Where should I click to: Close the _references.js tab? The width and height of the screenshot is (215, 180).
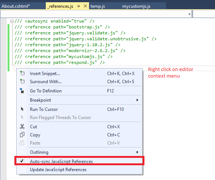tap(85, 6)
